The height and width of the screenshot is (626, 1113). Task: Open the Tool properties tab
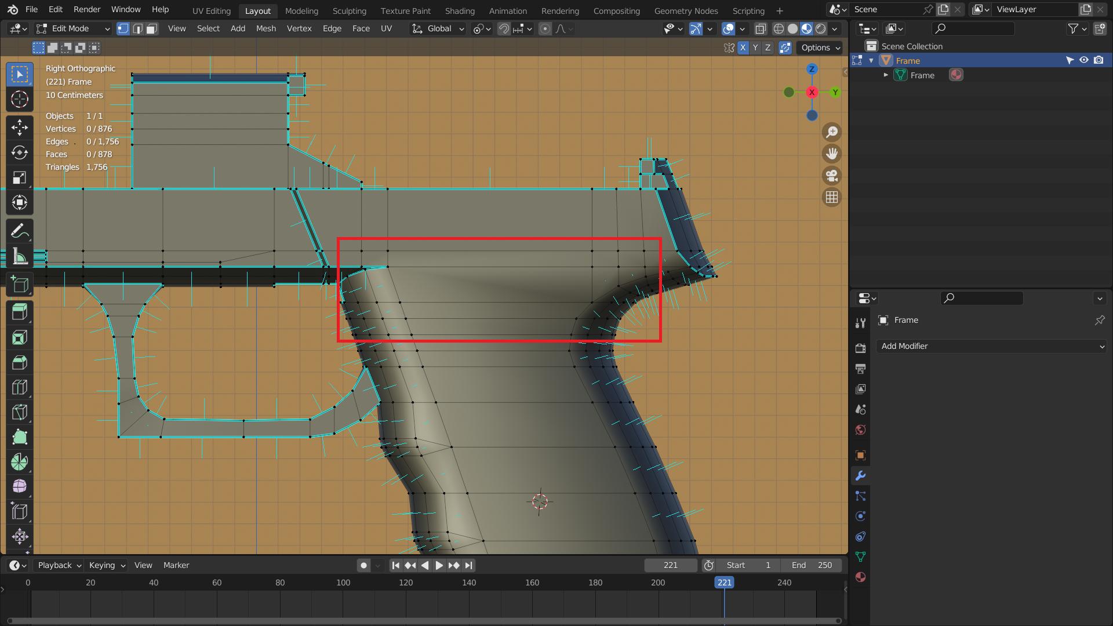[860, 323]
